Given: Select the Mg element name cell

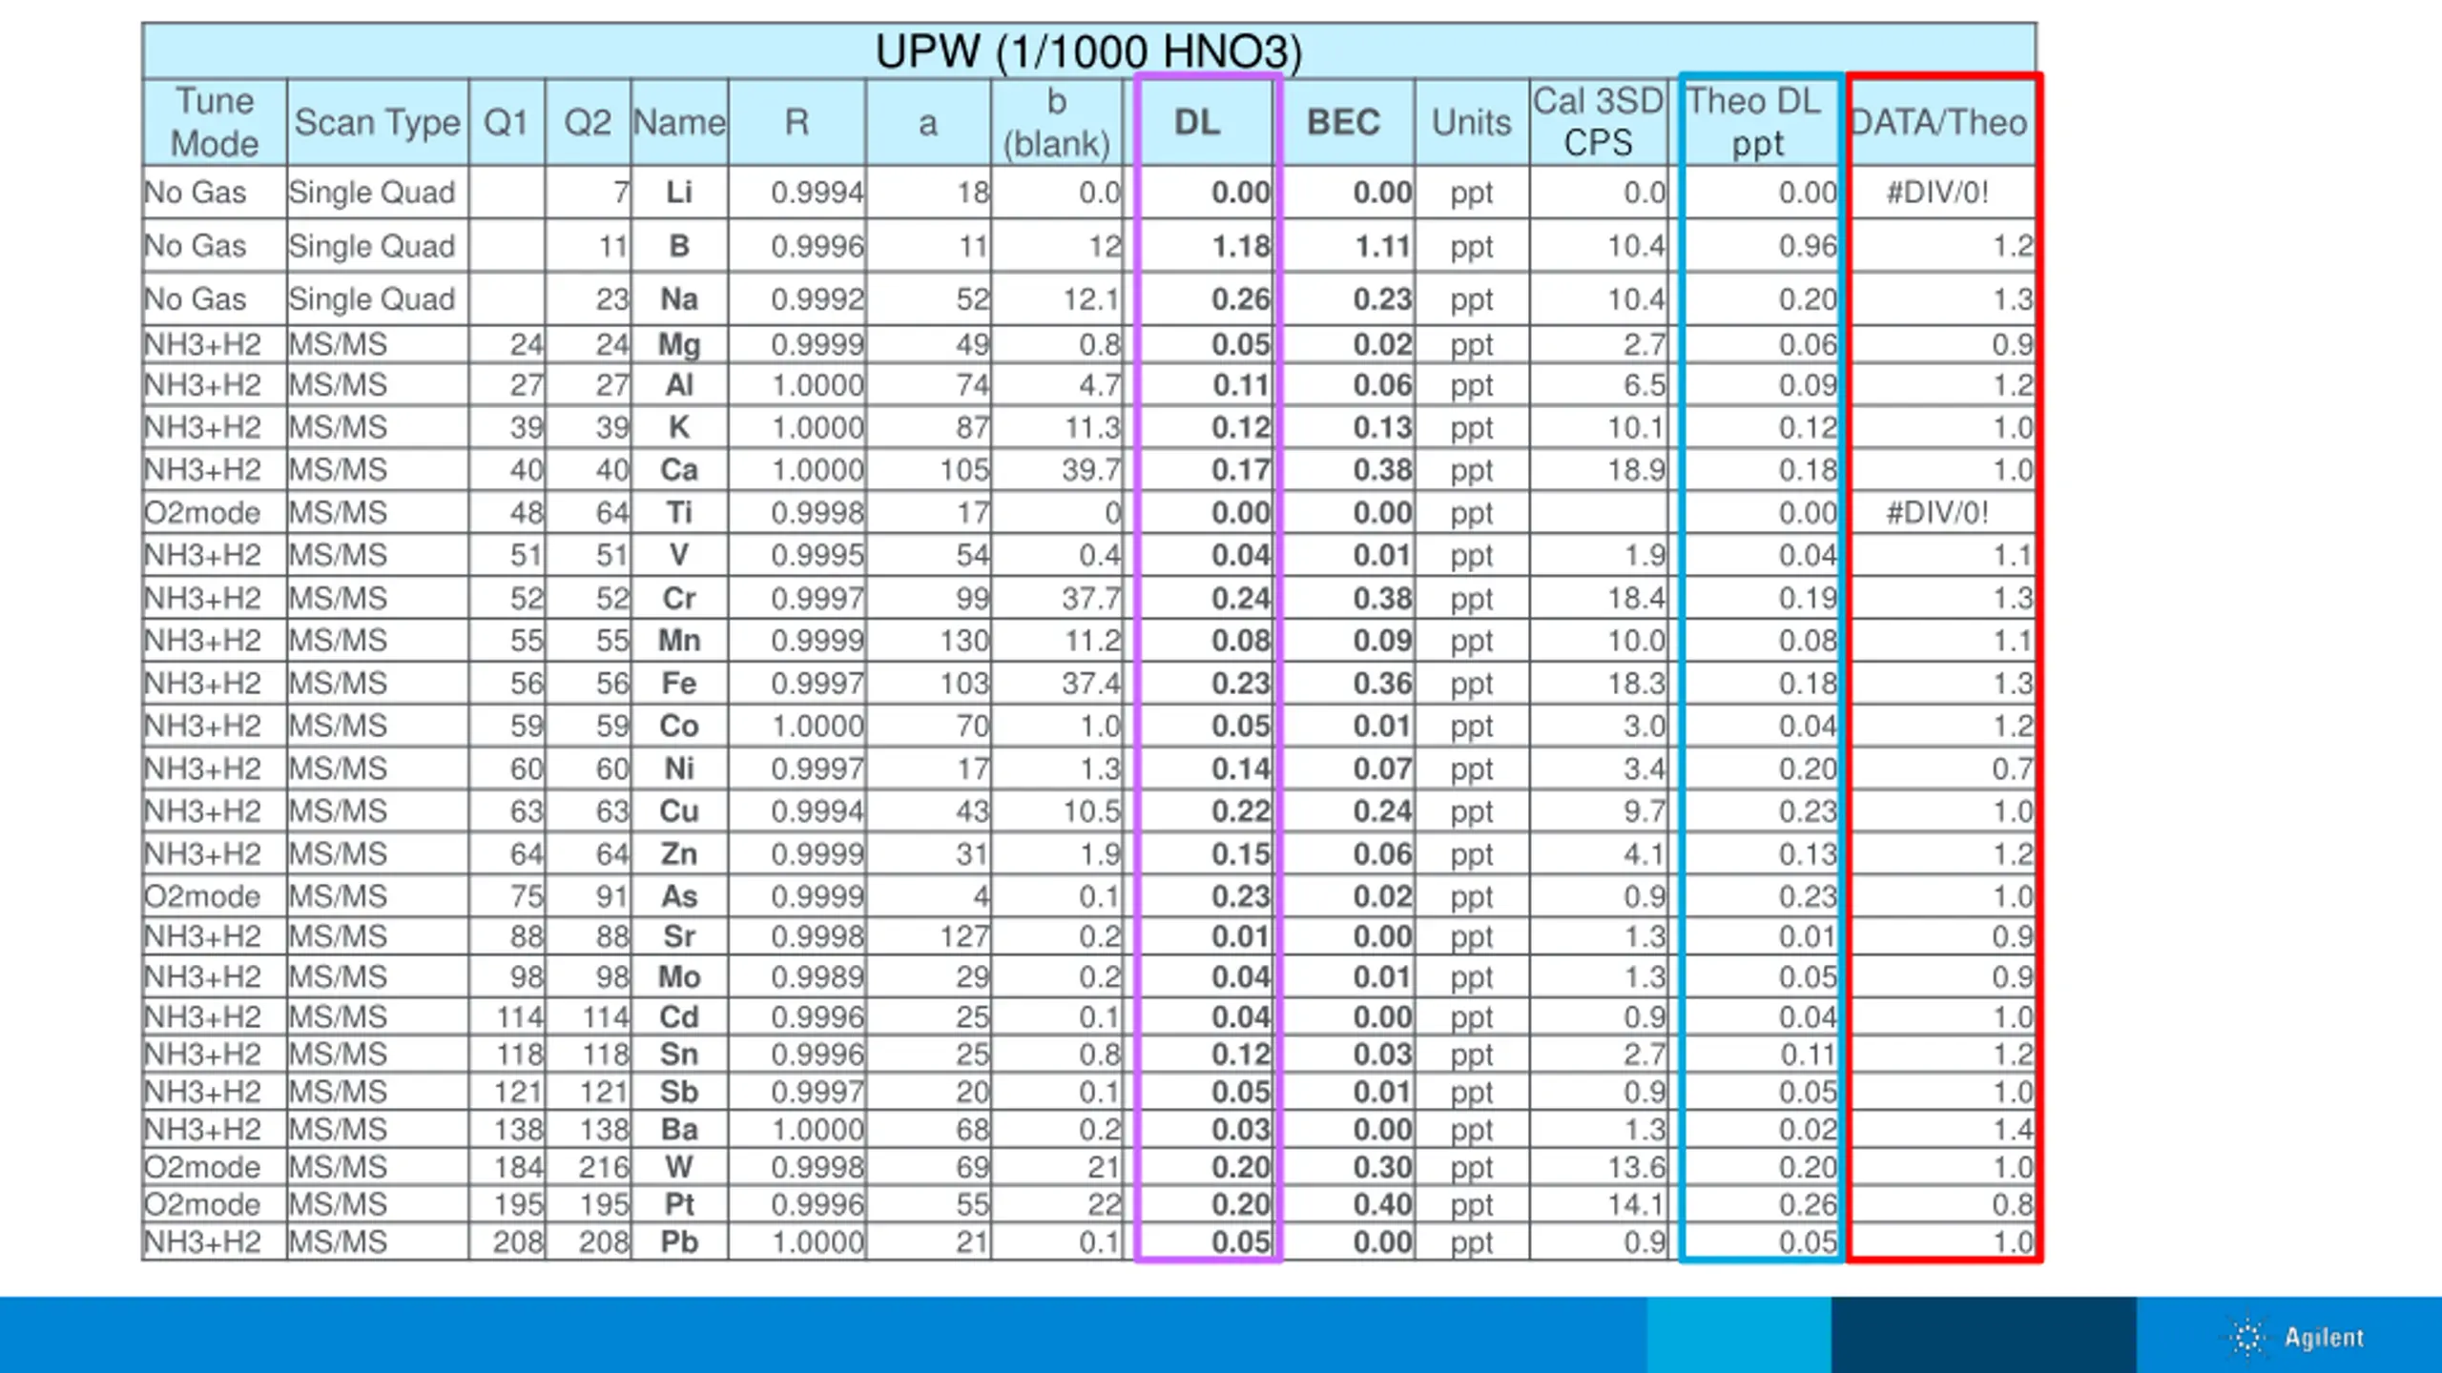Looking at the screenshot, I should pos(679,344).
